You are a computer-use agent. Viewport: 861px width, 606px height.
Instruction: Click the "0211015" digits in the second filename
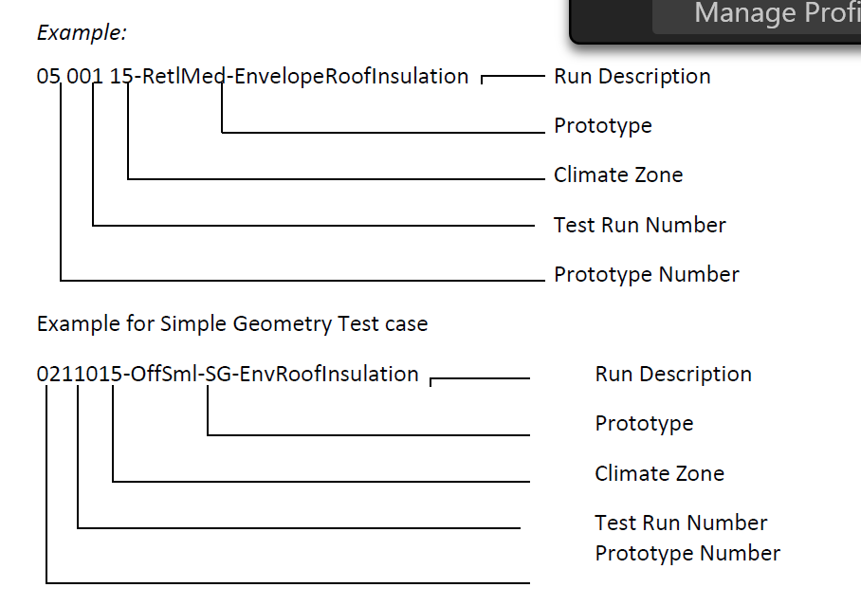pos(80,374)
